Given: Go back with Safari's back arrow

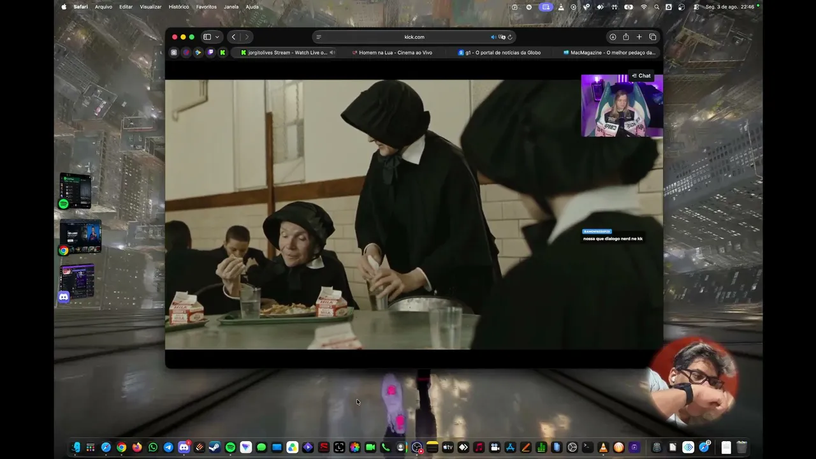Looking at the screenshot, I should [x=233, y=37].
